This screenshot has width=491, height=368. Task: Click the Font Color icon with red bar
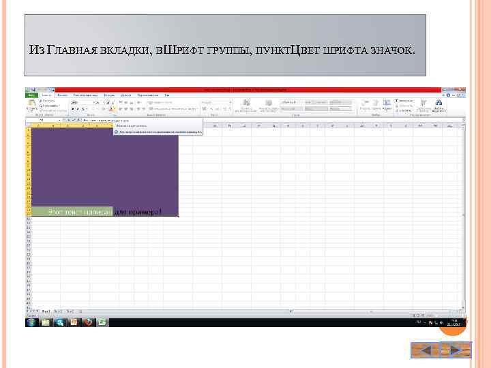coord(111,108)
